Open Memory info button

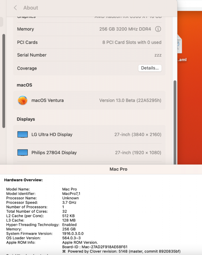tap(158, 29)
